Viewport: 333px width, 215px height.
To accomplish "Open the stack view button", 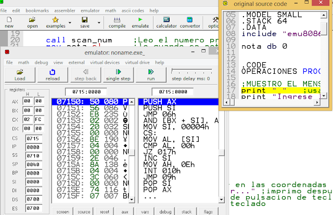I will click(x=186, y=211).
